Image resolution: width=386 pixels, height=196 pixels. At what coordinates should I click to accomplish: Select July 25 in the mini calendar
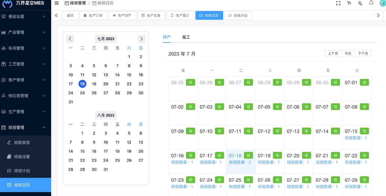tap(82, 93)
